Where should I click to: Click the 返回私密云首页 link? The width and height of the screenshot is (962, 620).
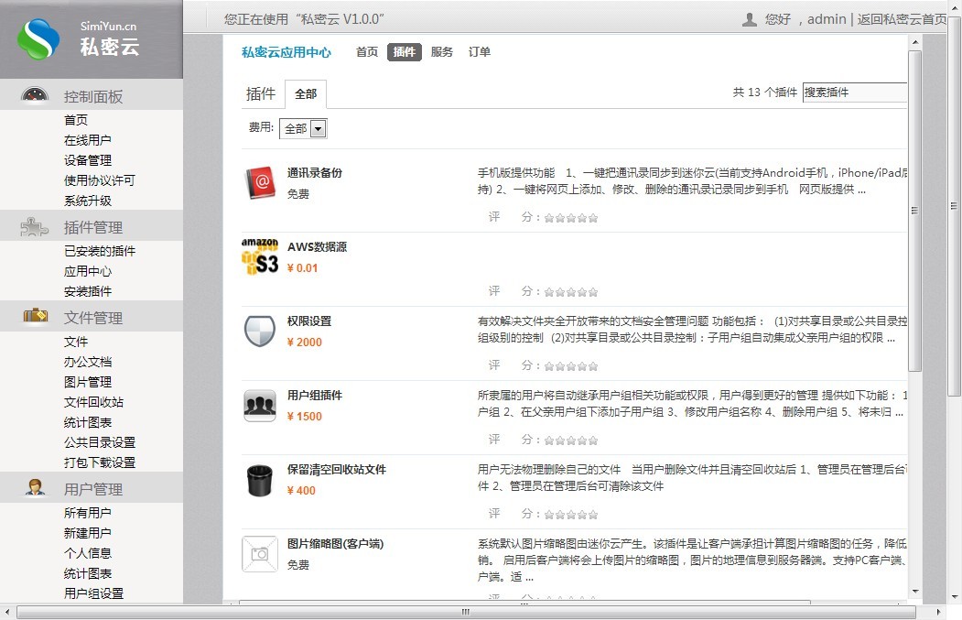point(902,19)
